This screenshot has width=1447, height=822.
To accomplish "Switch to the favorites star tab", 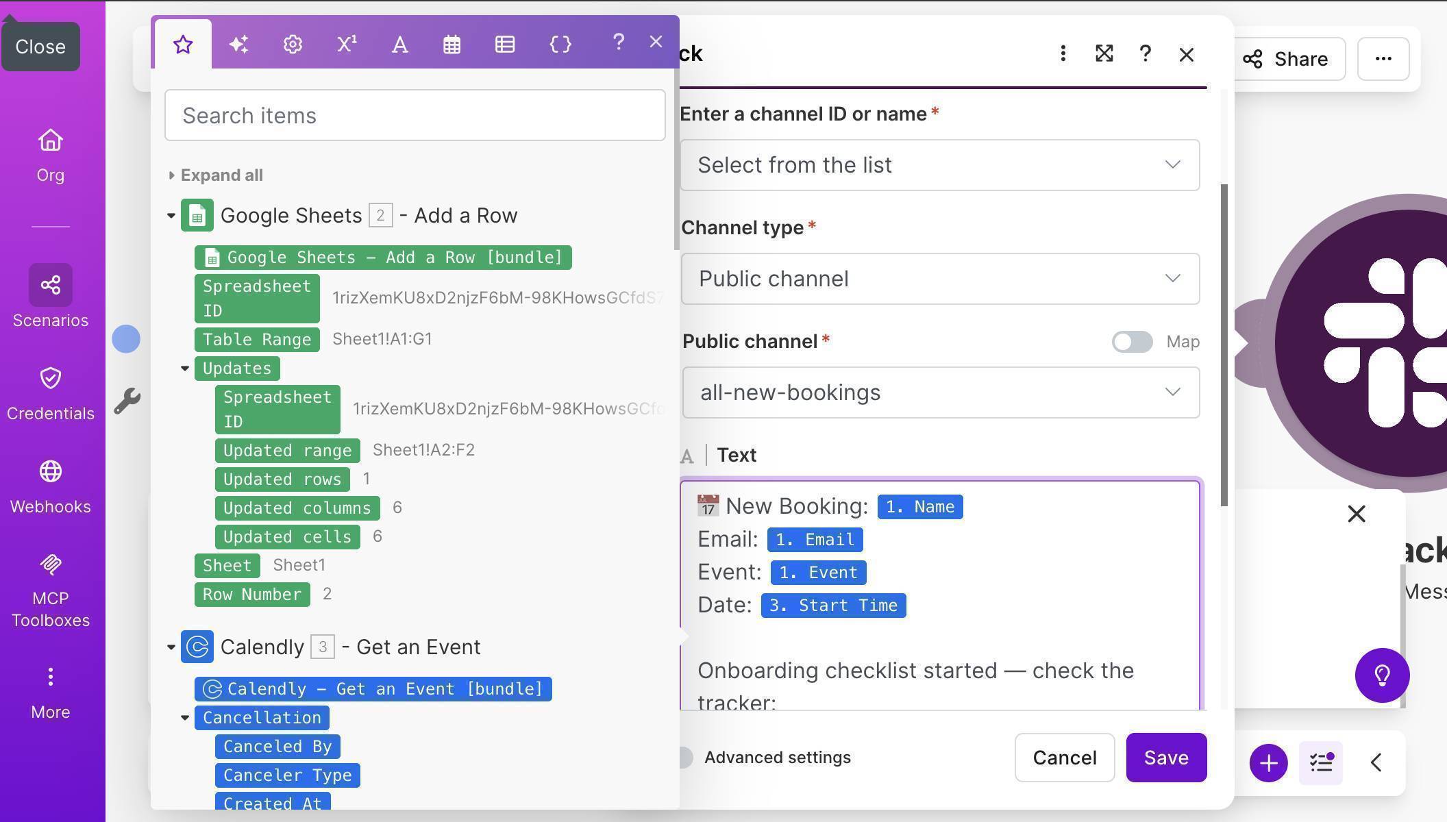I will point(182,44).
